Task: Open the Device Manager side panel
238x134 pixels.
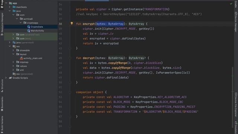Action: 236,22
